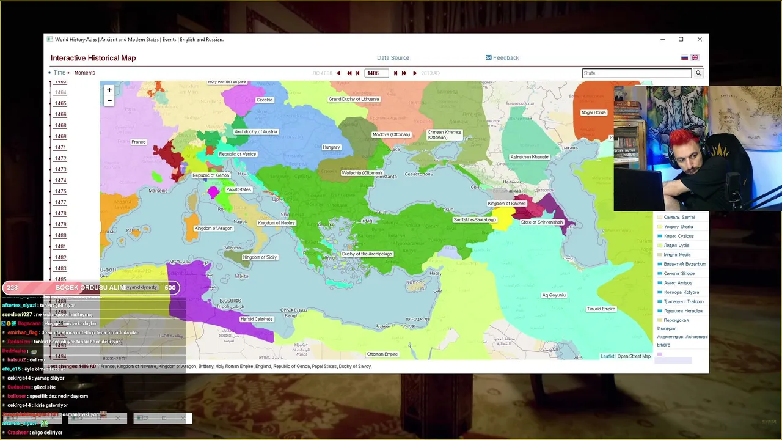Click the Nogai Horde label
Viewport: 782px width, 440px height.
point(594,112)
